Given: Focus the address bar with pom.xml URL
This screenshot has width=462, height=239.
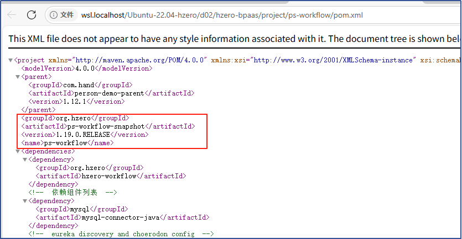Looking at the screenshot, I should 221,15.
